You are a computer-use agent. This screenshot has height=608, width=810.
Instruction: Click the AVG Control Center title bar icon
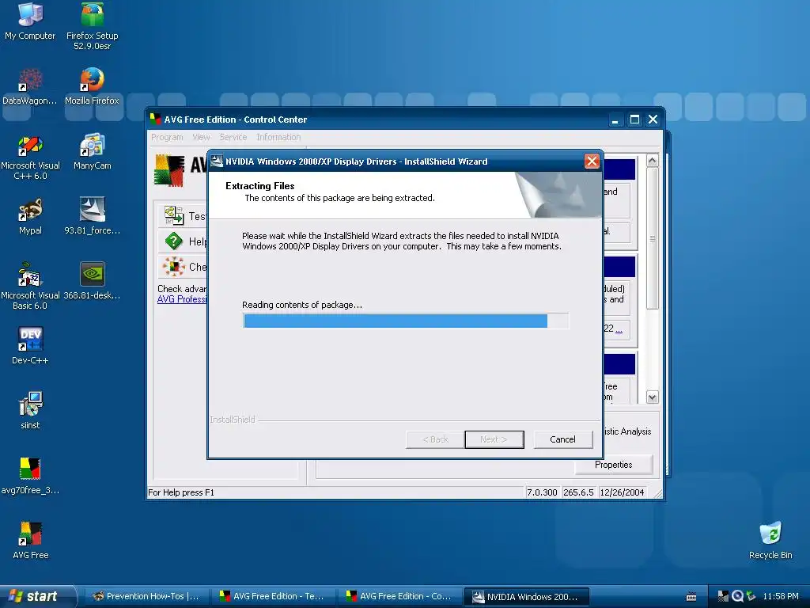pyautogui.click(x=155, y=119)
